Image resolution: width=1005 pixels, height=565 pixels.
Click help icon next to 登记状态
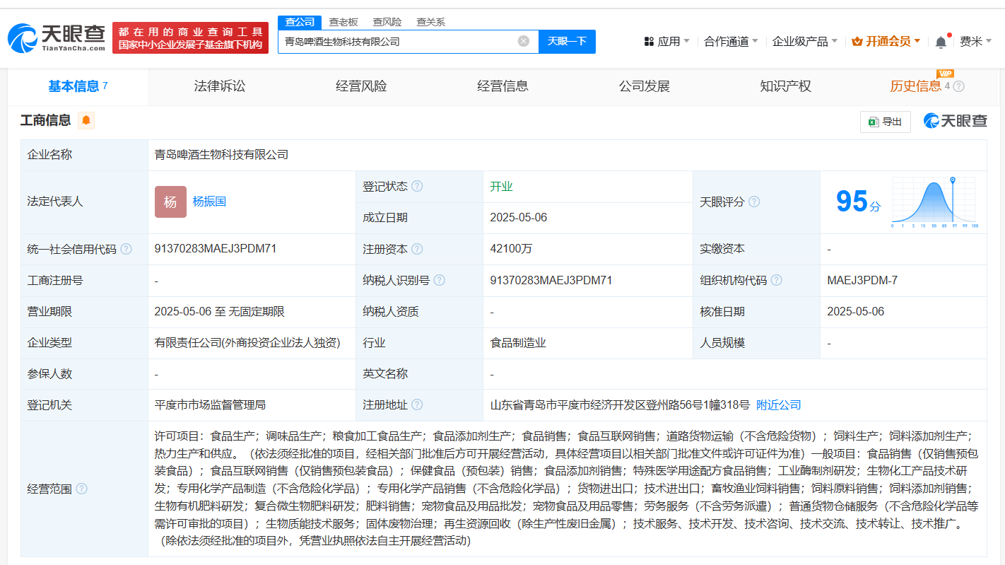417,187
